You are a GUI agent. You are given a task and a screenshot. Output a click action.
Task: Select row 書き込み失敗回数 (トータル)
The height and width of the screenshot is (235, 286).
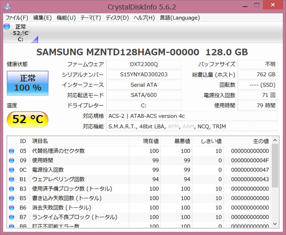point(139,198)
